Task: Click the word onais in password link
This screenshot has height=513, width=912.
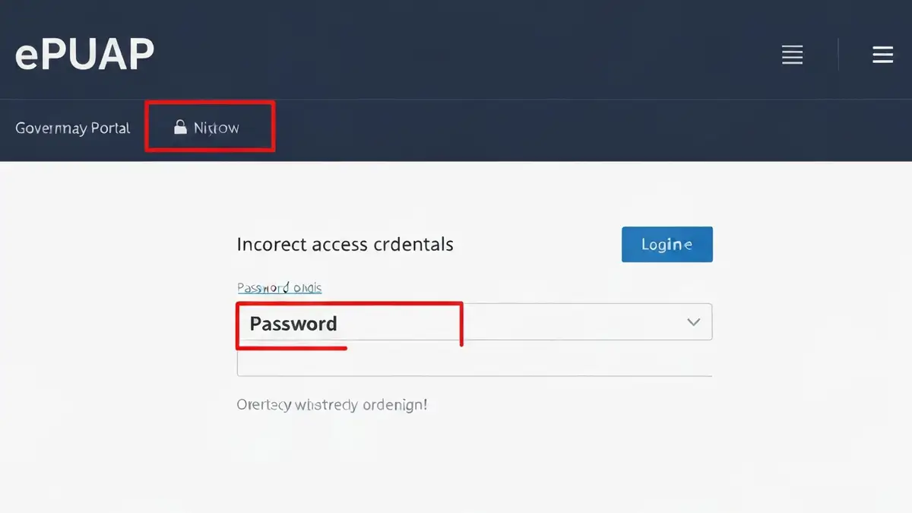Action: tap(307, 288)
